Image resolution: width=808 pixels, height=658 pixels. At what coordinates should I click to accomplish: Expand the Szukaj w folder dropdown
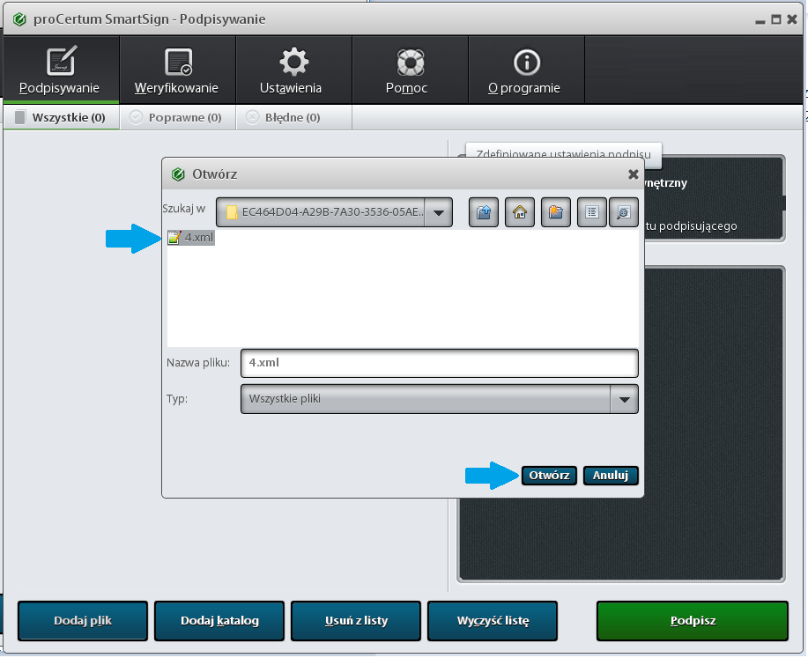click(439, 212)
